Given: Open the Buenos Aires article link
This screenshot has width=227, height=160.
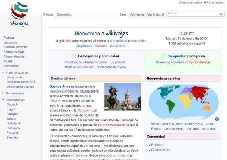Looking at the screenshot, I should point(60,86).
